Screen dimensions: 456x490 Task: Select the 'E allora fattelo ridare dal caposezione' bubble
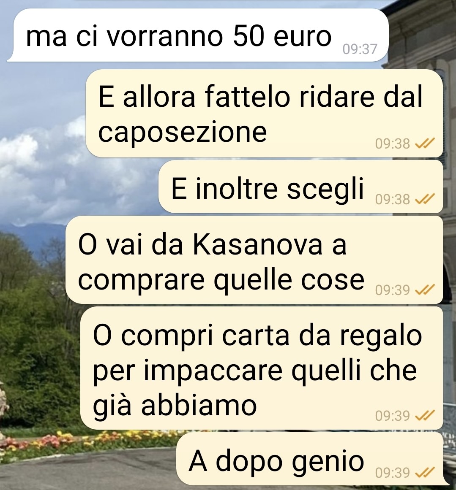(264, 114)
